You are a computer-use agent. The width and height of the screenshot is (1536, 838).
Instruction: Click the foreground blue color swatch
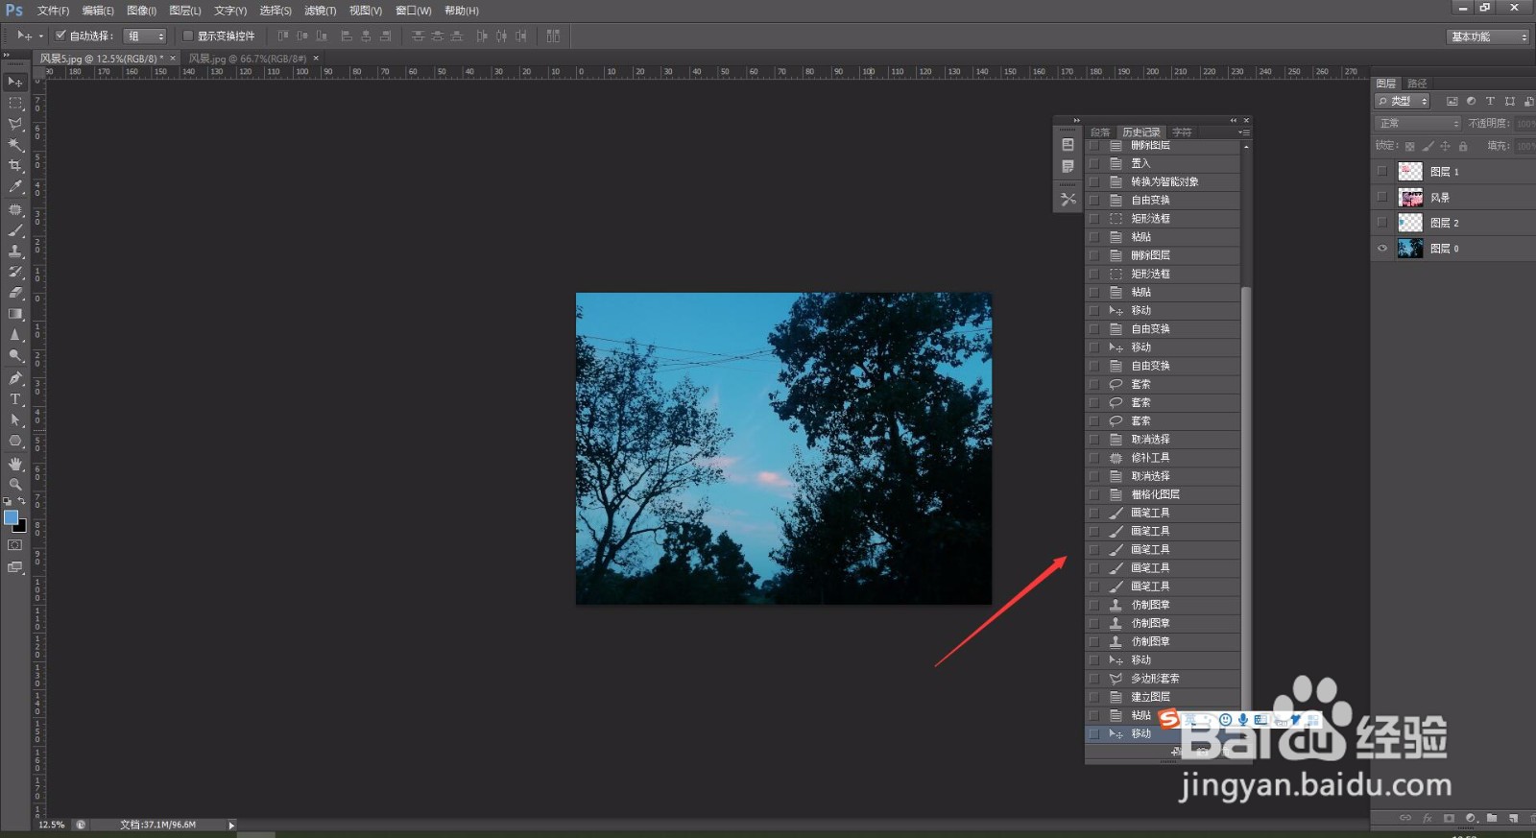point(11,517)
